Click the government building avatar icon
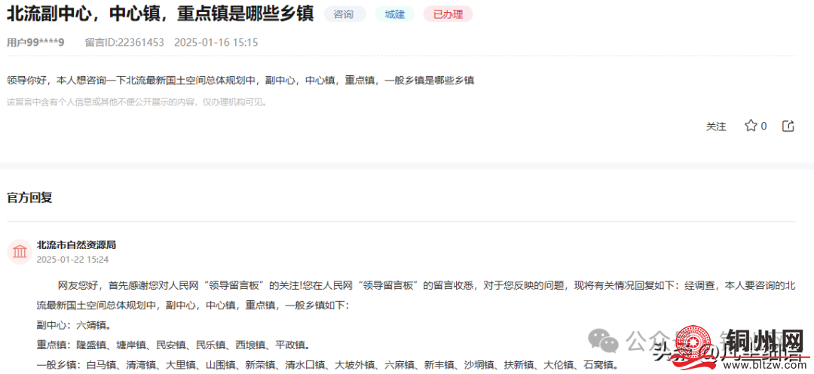Screen dimensions: 814x374 [x=19, y=252]
